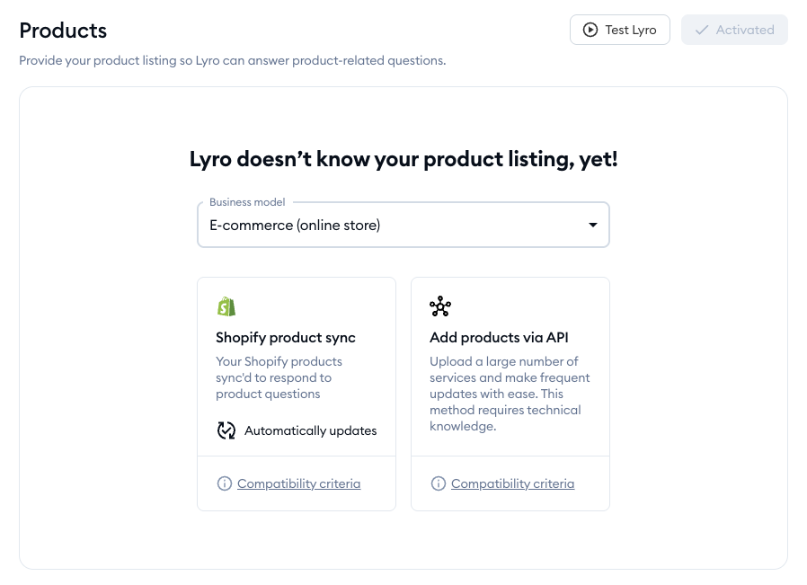Click info icon in API products card
The image size is (807, 585).
439,483
